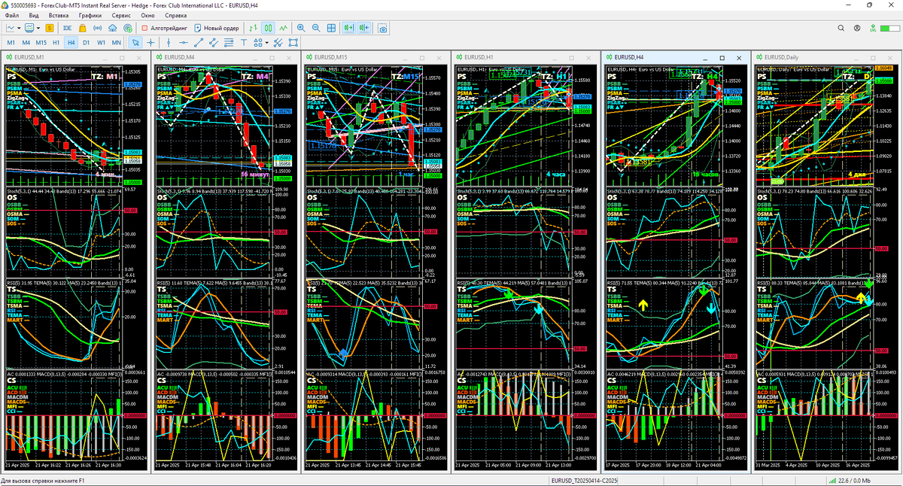
Task: Open the Вставка menu
Action: (x=58, y=15)
